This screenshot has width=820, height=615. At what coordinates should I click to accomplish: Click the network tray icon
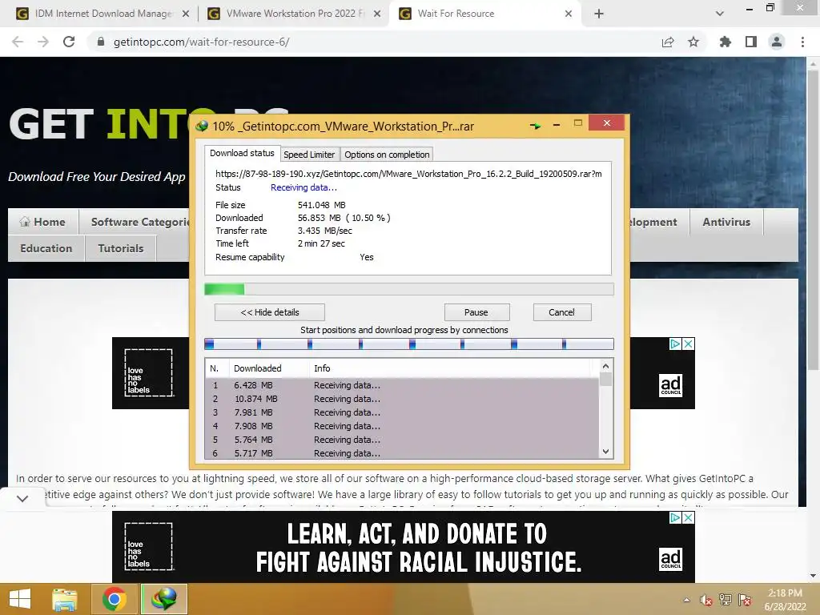point(726,601)
